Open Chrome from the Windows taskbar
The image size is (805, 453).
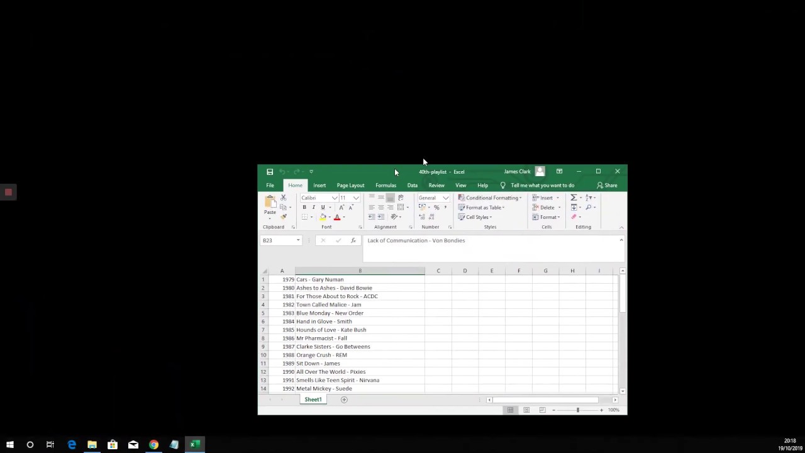(x=153, y=445)
